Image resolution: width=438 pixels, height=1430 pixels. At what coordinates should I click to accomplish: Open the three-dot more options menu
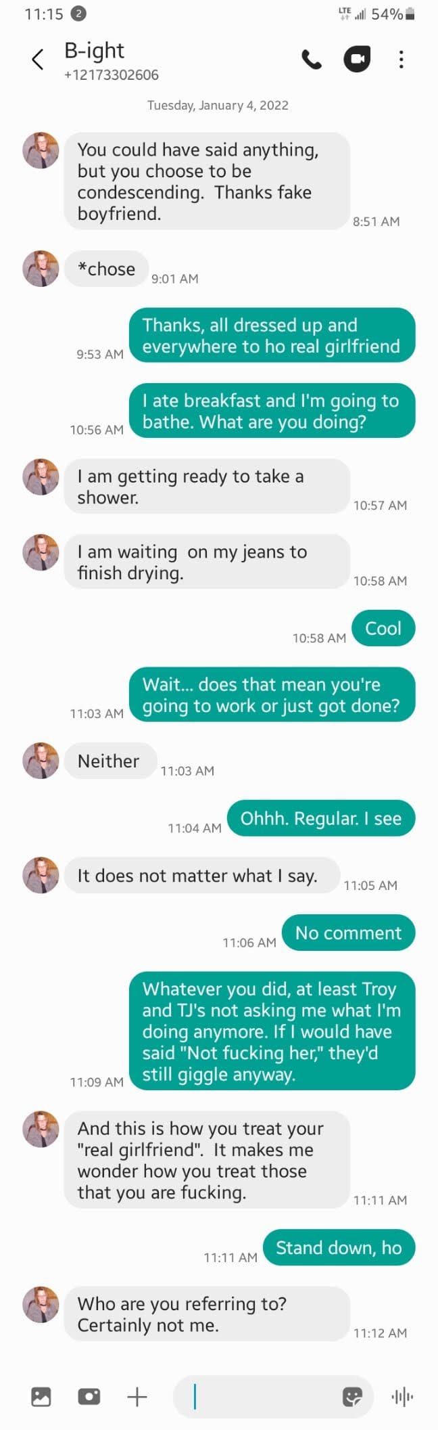click(401, 60)
